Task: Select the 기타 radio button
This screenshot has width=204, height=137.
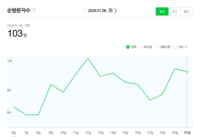Action: coord(175,47)
